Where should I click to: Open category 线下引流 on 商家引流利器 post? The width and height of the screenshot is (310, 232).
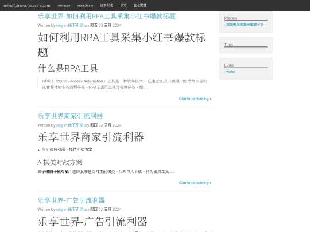click(76, 125)
